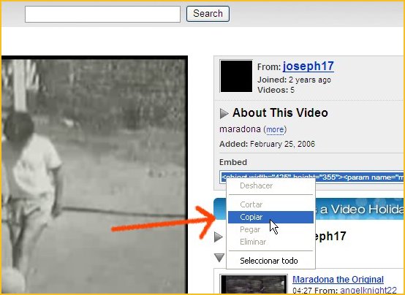Collapse the About This Video section
The height and width of the screenshot is (295, 405).
pos(224,113)
